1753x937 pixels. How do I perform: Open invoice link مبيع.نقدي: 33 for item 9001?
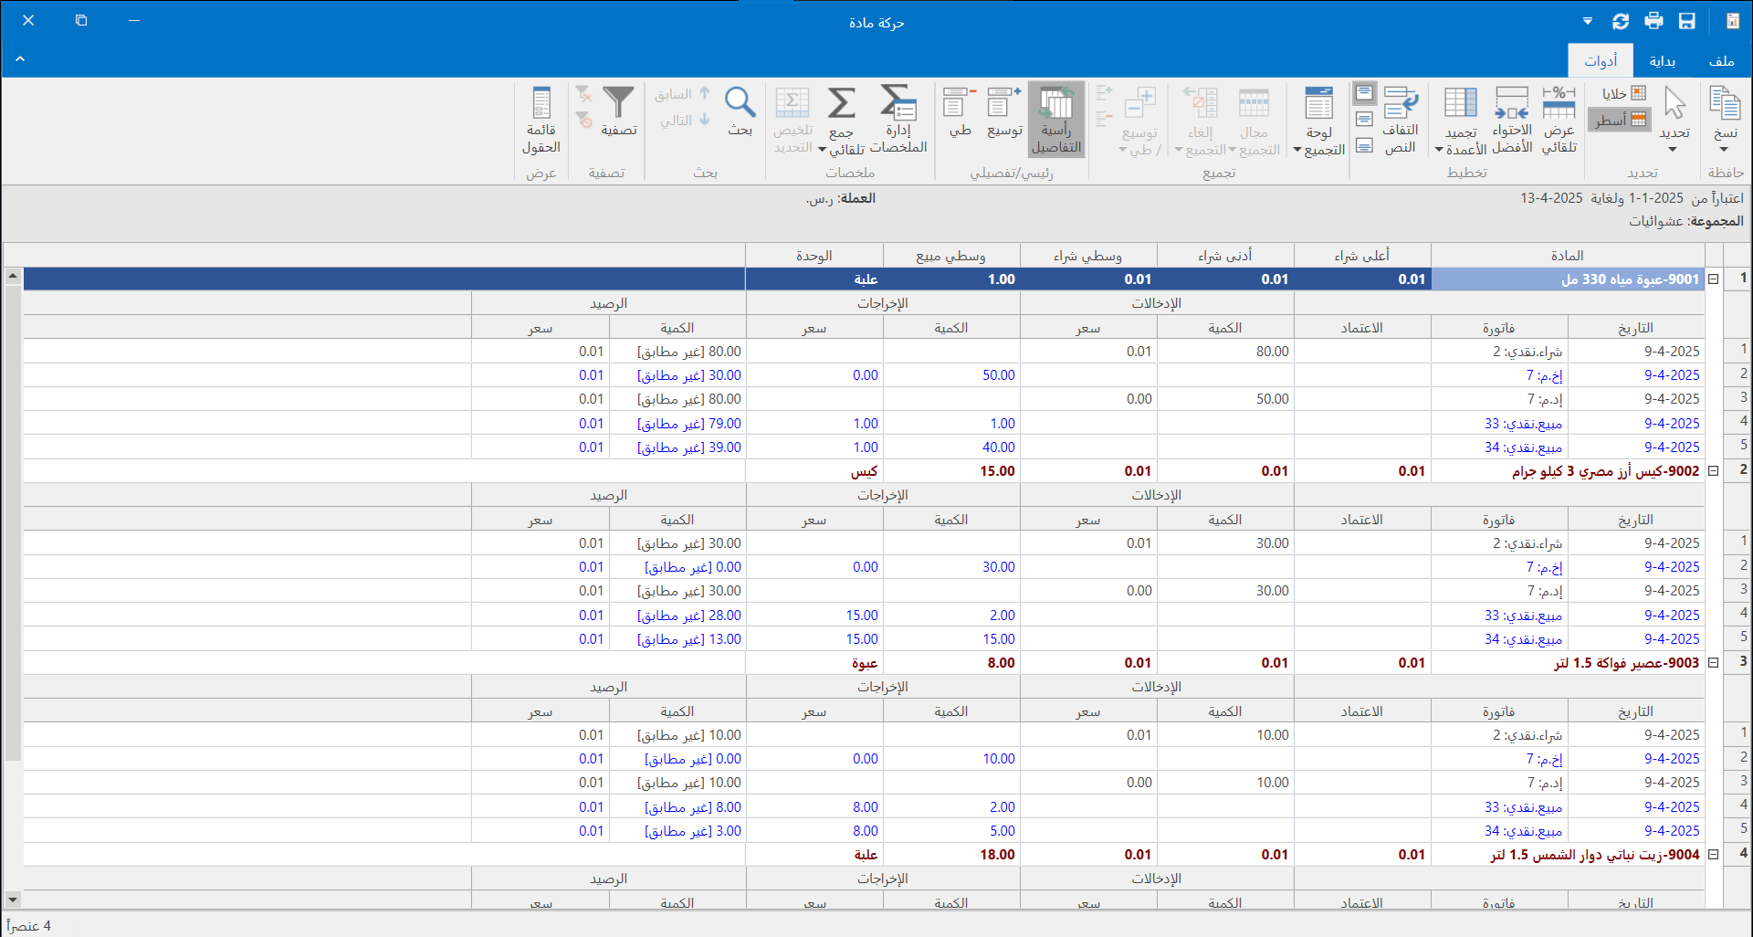[x=1523, y=424]
